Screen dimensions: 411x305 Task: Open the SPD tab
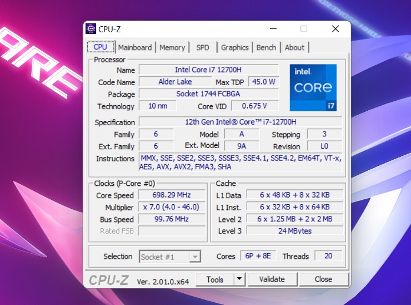tap(203, 47)
